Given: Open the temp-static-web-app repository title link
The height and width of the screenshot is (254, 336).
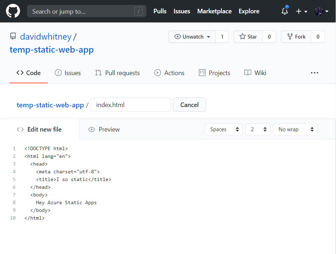Looking at the screenshot, I should (52, 50).
